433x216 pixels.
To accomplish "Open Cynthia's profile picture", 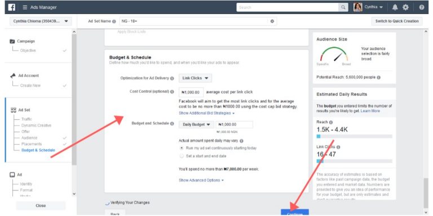I will pos(358,7).
